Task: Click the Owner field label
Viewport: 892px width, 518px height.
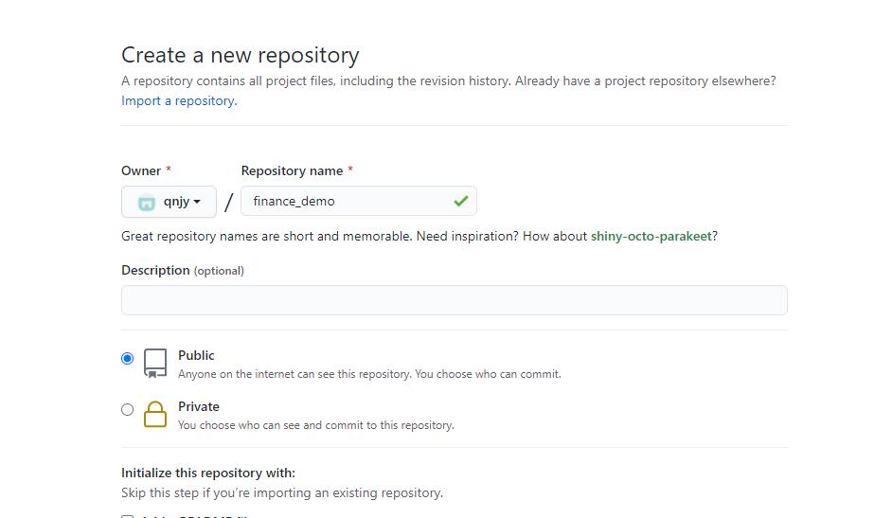Action: pyautogui.click(x=141, y=170)
